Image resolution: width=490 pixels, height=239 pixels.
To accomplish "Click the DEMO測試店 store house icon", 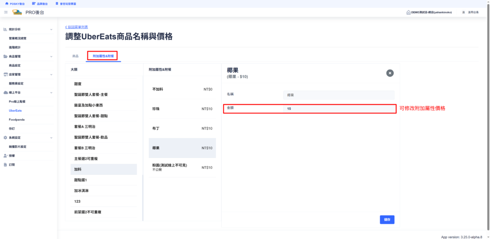I will tap(408, 12).
